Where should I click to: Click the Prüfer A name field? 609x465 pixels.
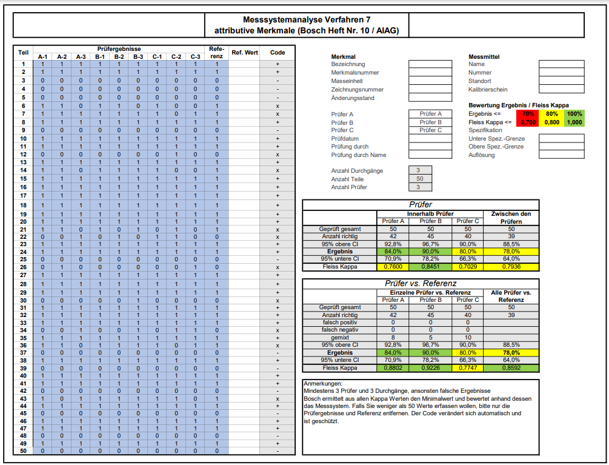[x=430, y=114]
